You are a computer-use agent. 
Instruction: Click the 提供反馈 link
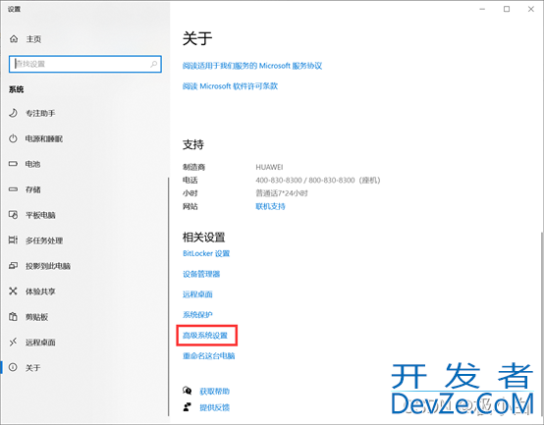pyautogui.click(x=214, y=407)
